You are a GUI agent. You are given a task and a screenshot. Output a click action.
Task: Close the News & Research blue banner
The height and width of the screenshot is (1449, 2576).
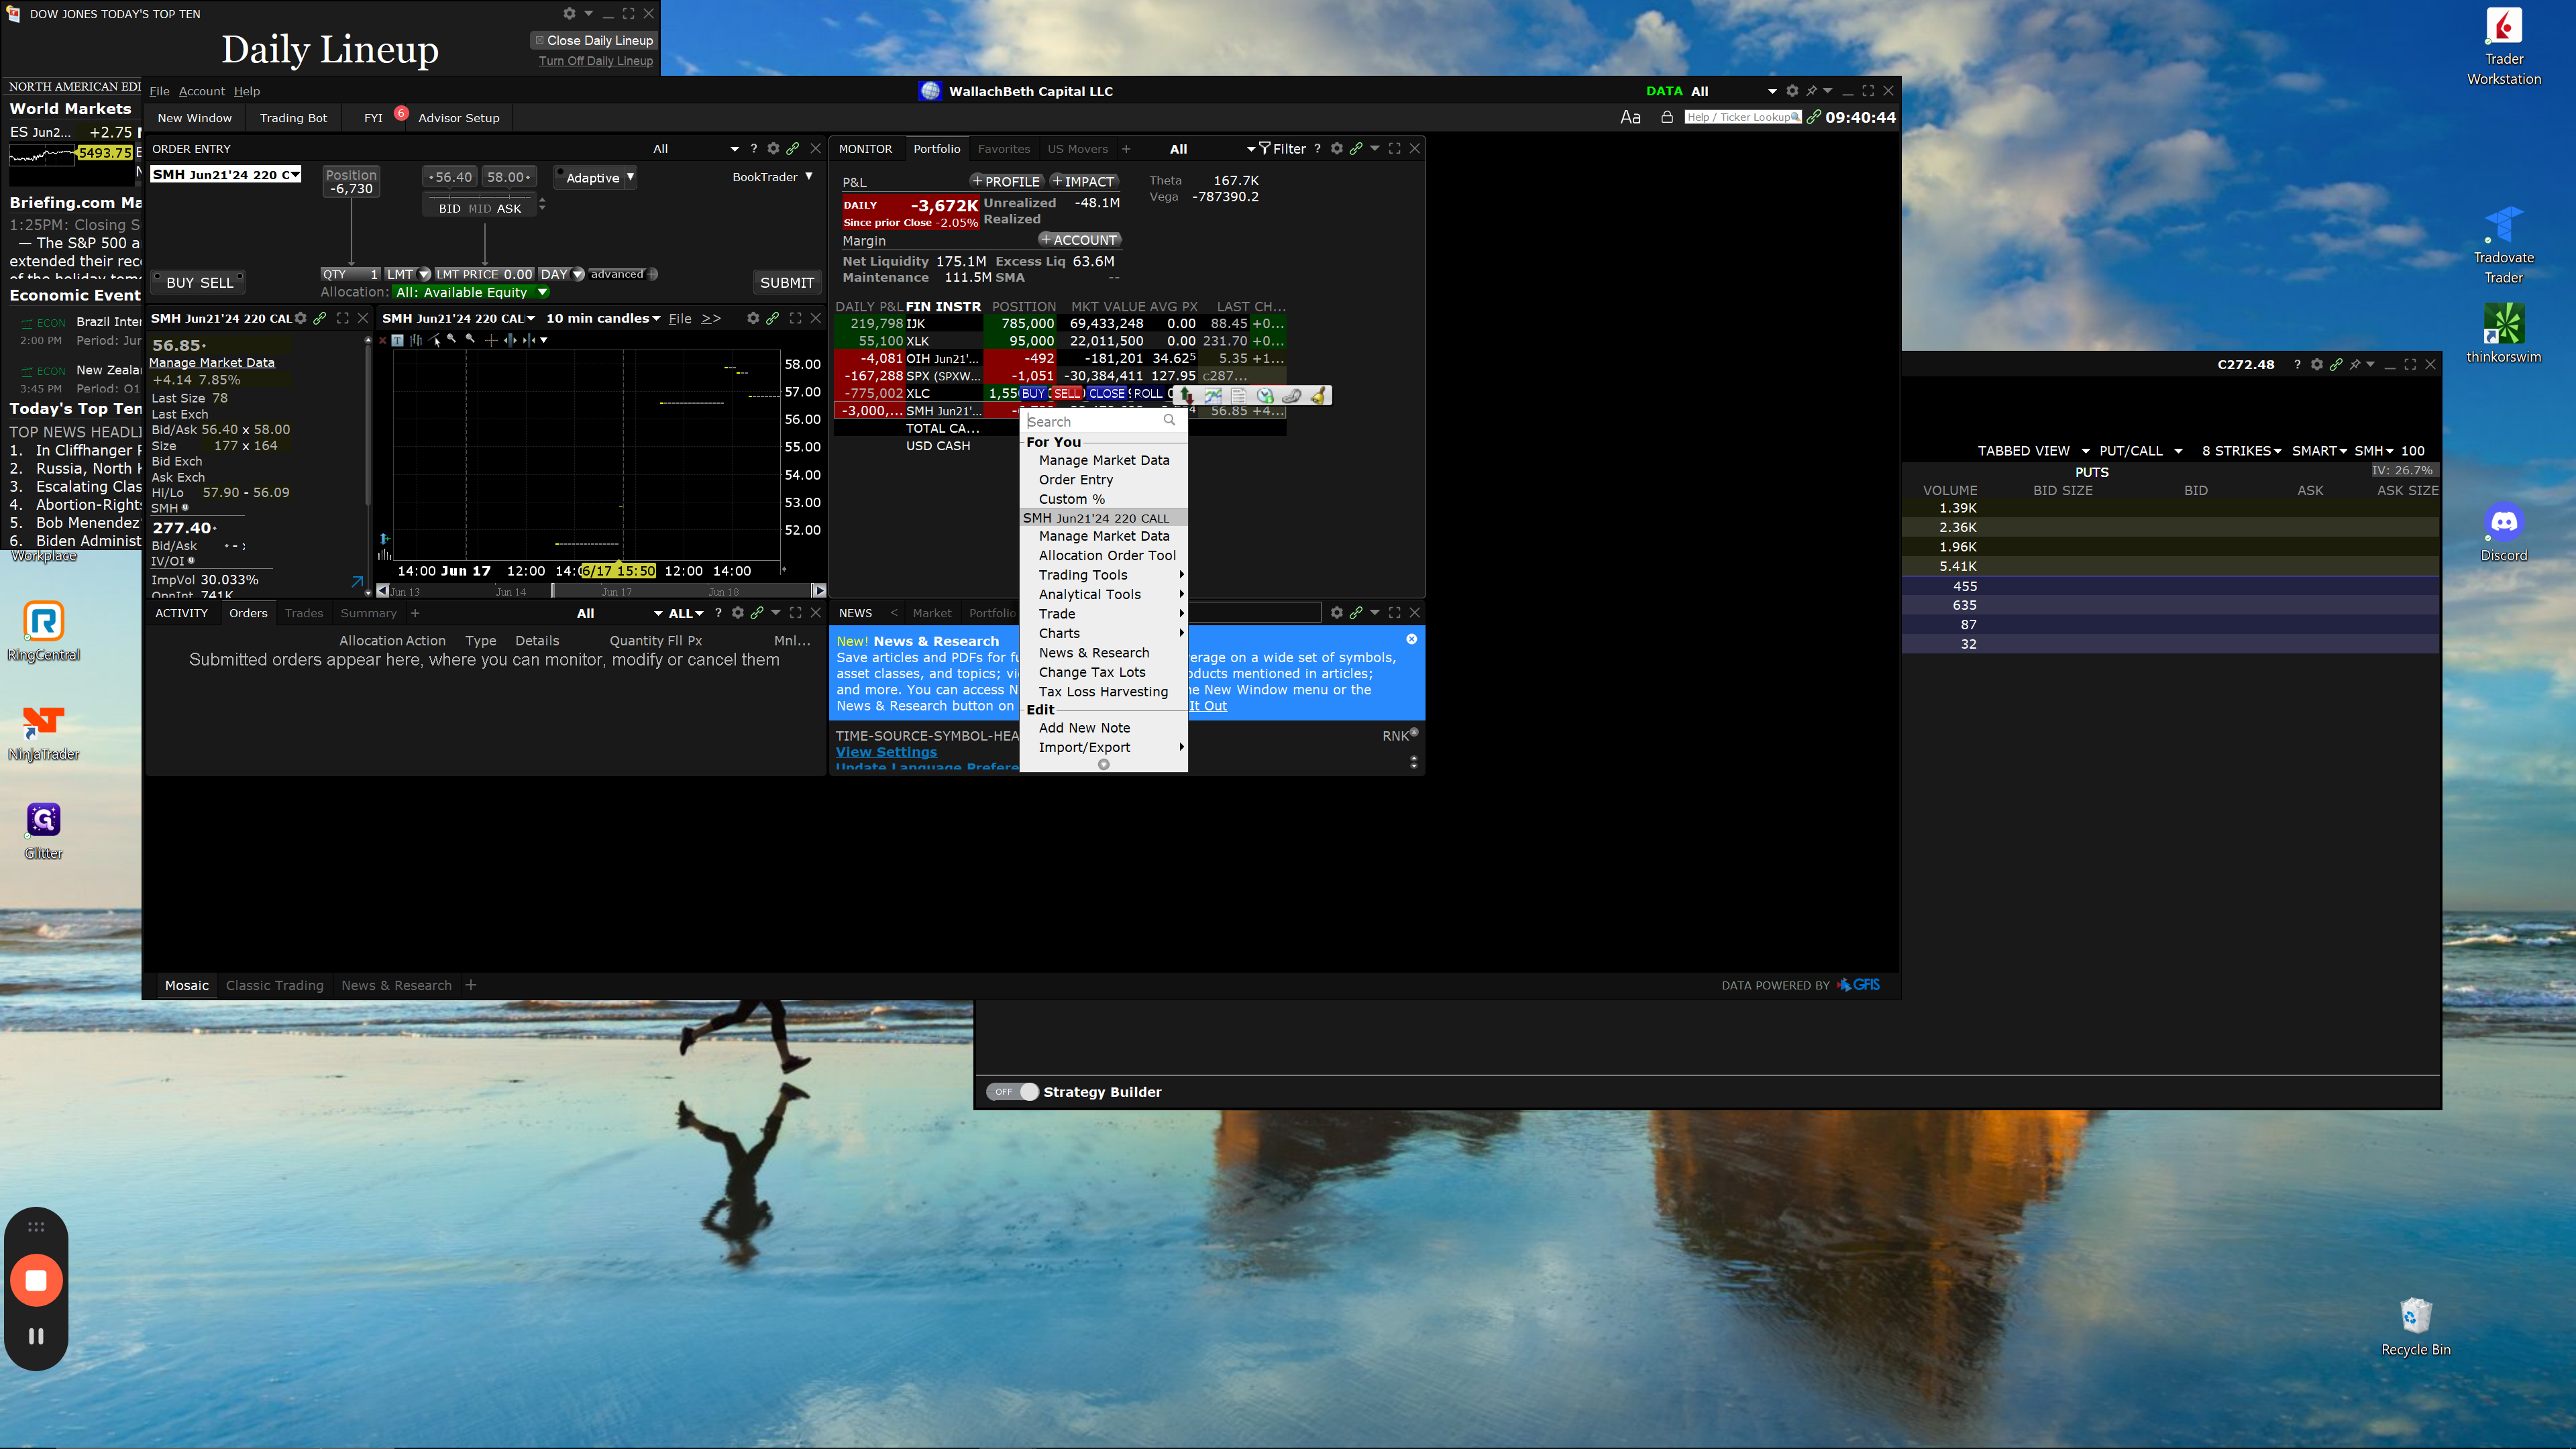point(1412,639)
